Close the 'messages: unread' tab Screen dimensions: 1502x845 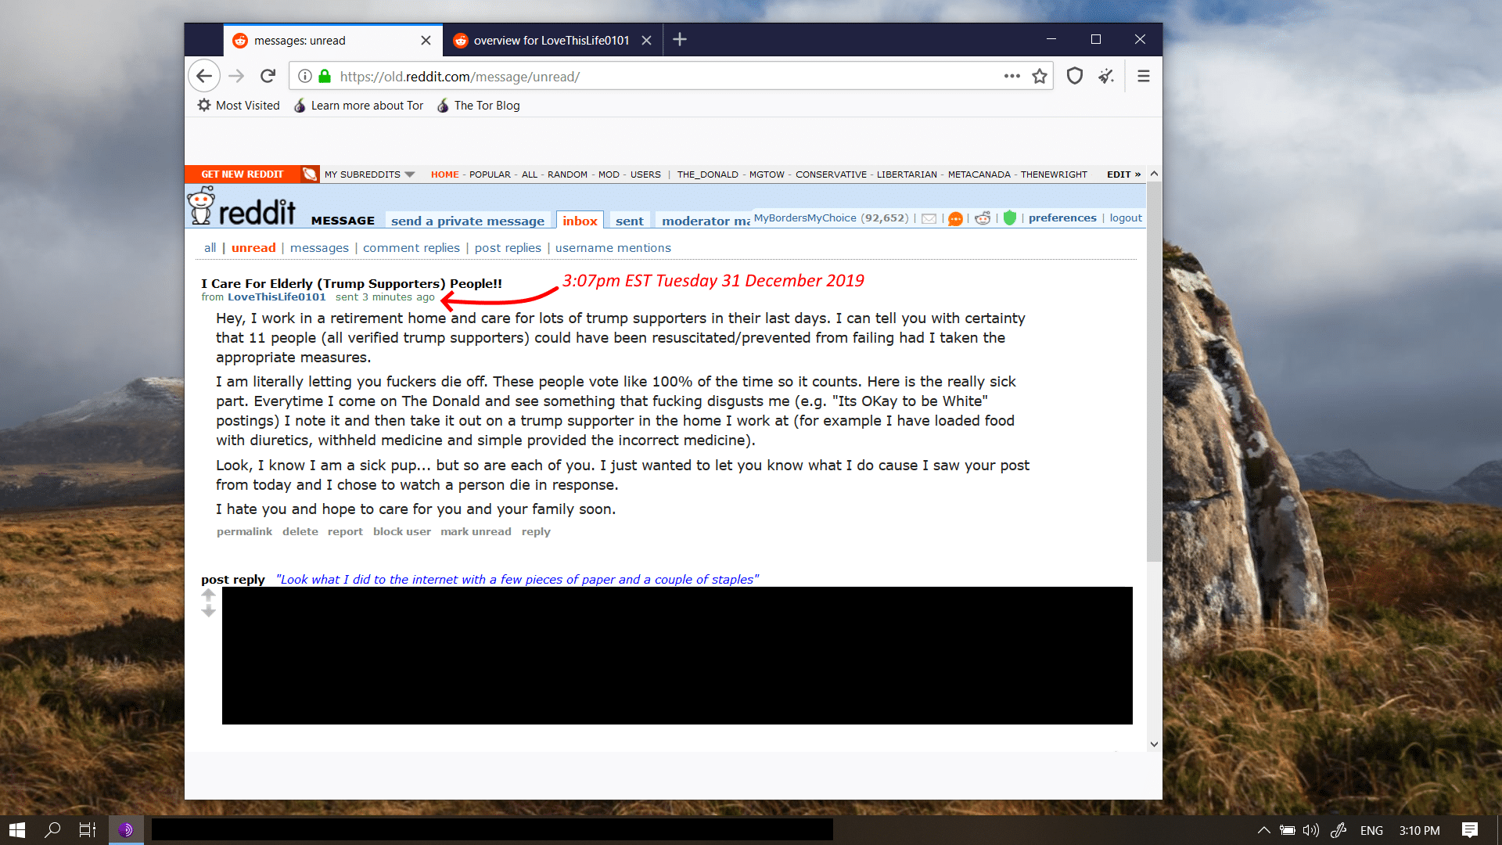426,40
